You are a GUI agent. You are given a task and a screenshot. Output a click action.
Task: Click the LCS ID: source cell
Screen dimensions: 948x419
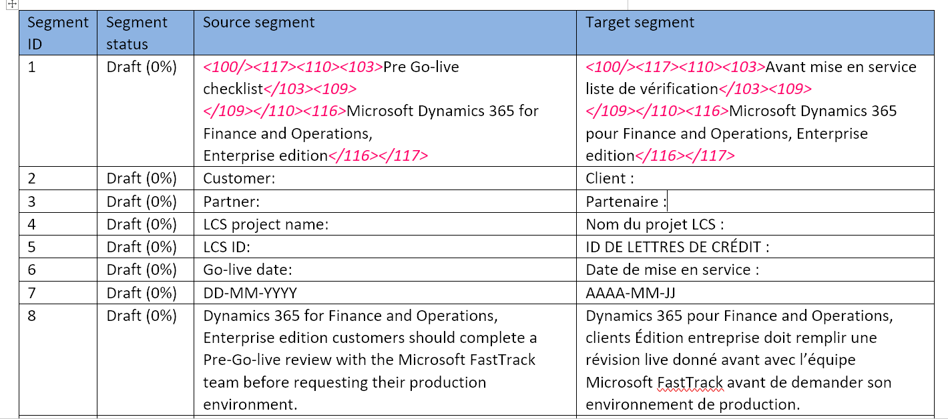[227, 248]
